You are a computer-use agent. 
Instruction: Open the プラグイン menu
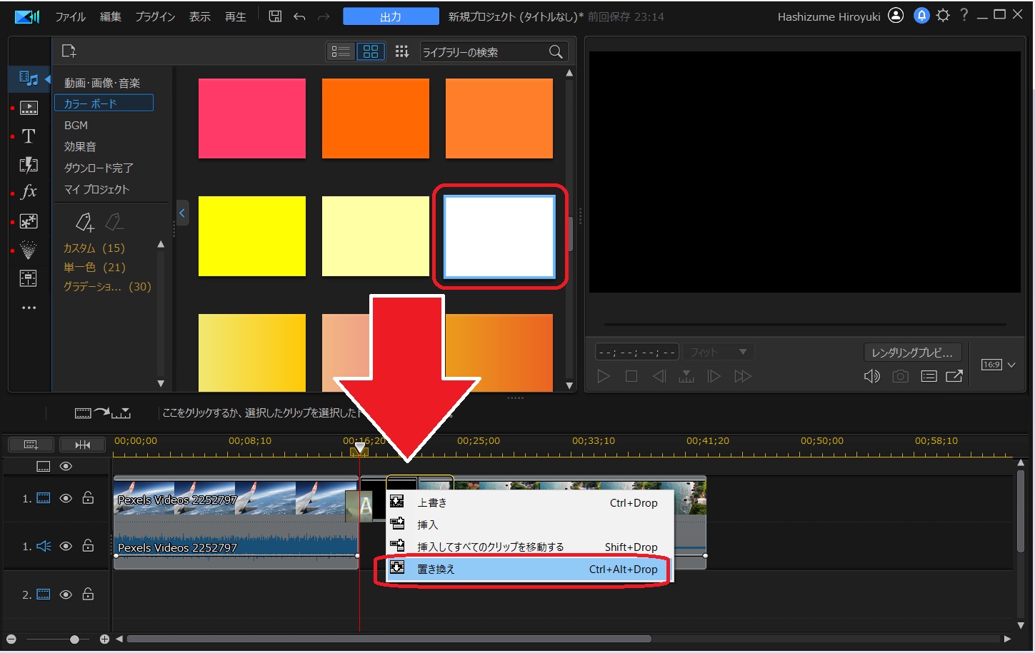[155, 16]
